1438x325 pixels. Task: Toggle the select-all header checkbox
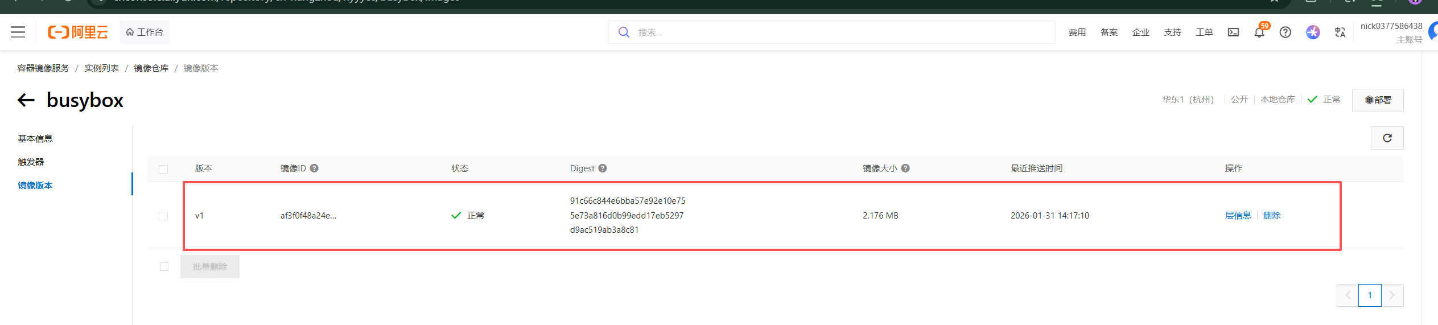[163, 169]
